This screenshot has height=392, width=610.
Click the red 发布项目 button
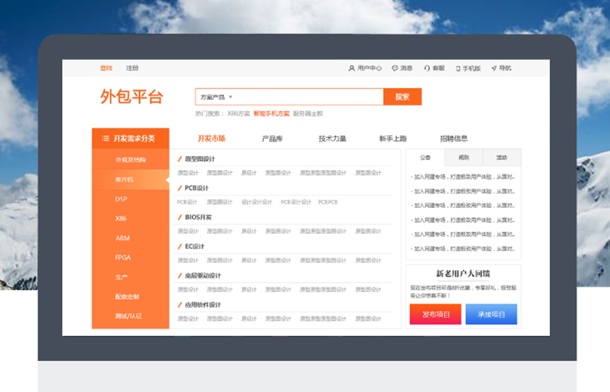click(x=435, y=314)
